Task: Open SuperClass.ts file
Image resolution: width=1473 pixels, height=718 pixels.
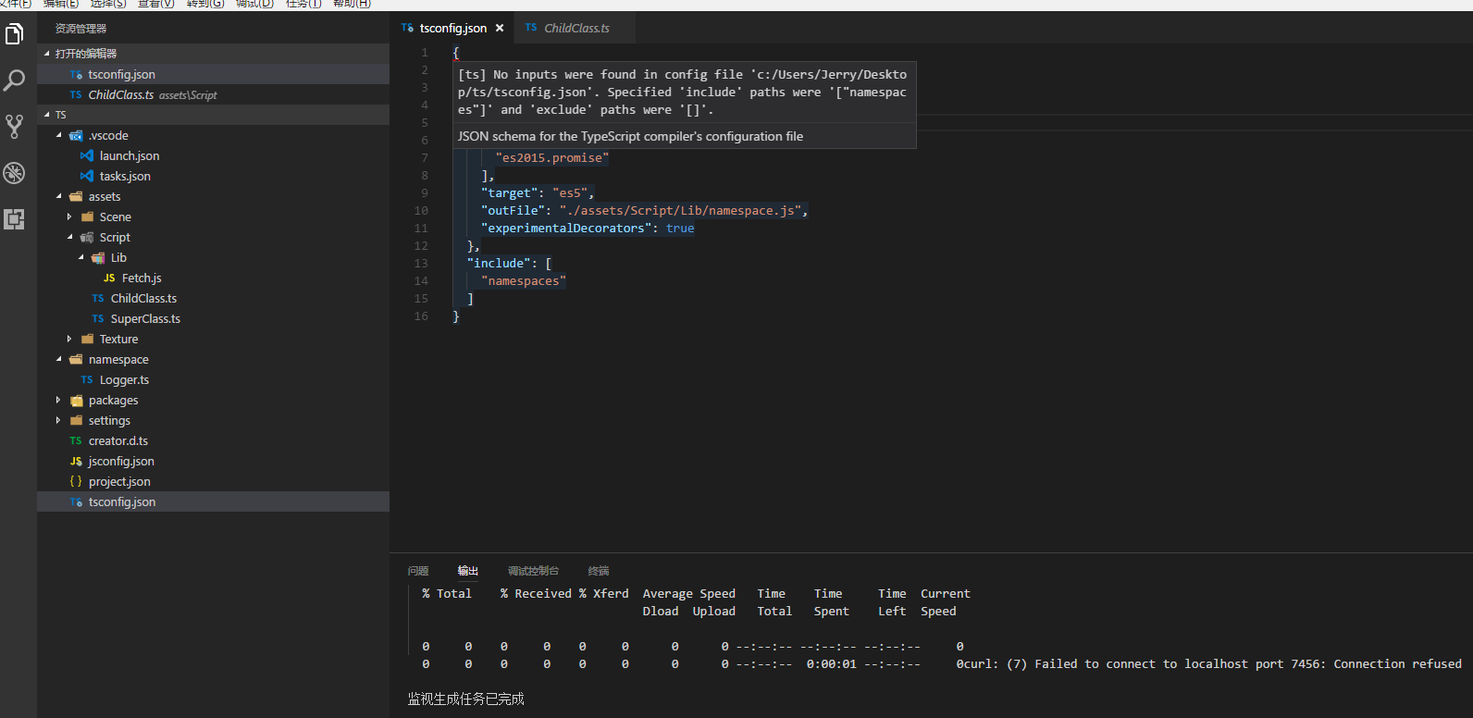Action: tap(145, 319)
